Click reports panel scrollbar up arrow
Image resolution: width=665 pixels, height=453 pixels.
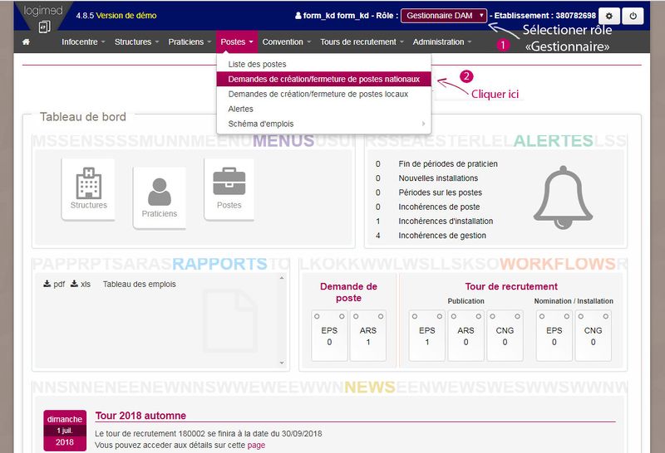pyautogui.click(x=282, y=278)
